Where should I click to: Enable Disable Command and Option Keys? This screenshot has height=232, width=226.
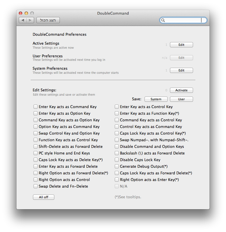tap(117, 146)
